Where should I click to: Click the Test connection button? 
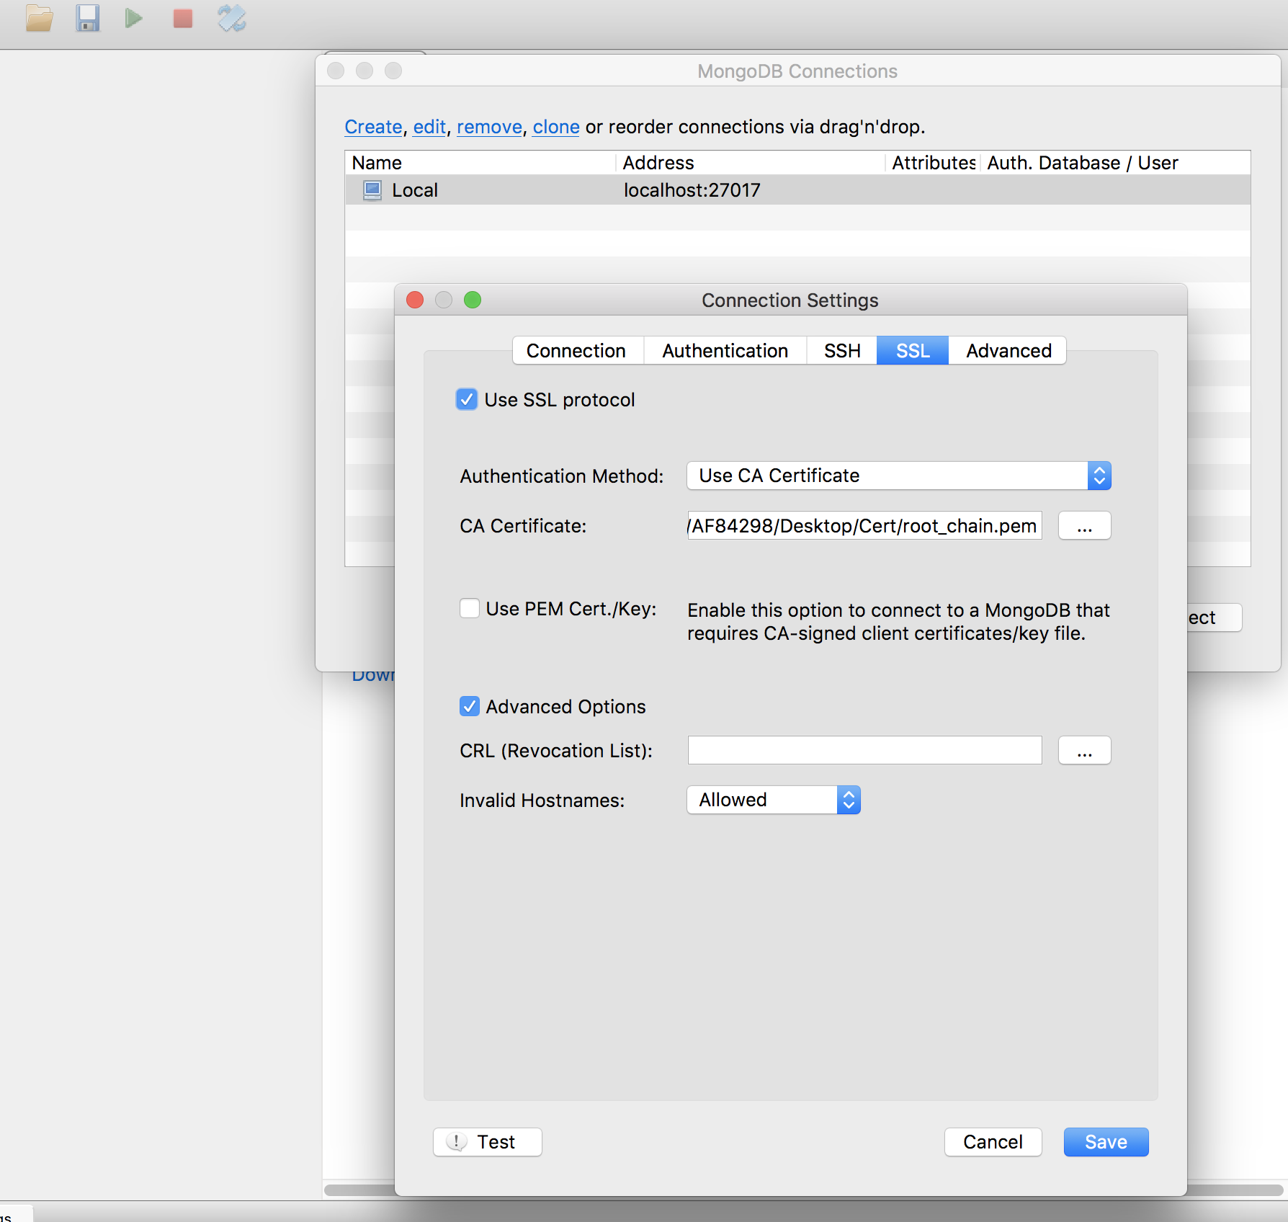488,1142
